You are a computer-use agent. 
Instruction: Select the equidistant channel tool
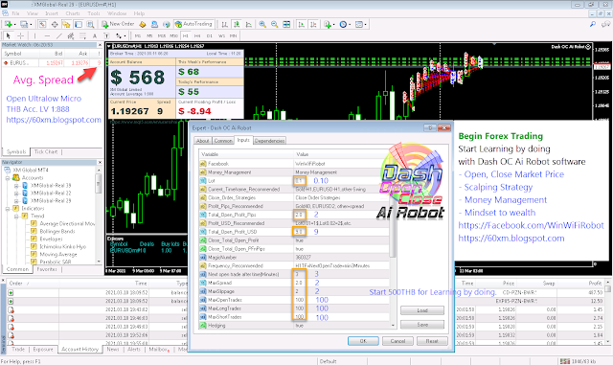[x=70, y=35]
